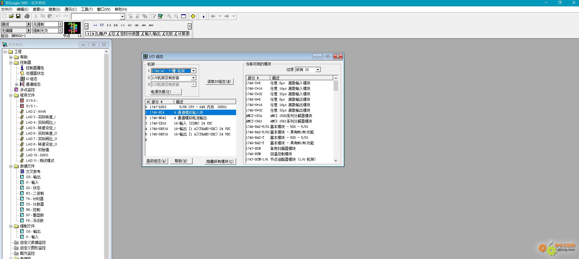579x259 pixels.
Task: Click the Zoom out magnifier icon
Action: 176,16
